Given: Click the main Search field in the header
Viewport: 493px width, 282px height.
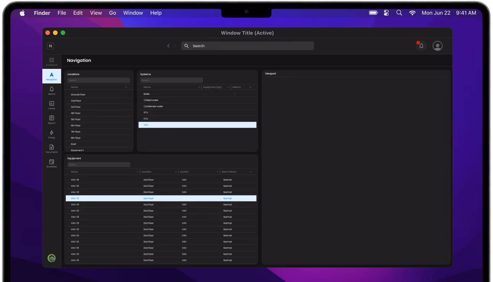Looking at the screenshot, I should pyautogui.click(x=247, y=46).
